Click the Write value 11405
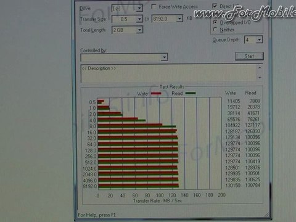Screen dimensions: 296x222 click(234, 101)
